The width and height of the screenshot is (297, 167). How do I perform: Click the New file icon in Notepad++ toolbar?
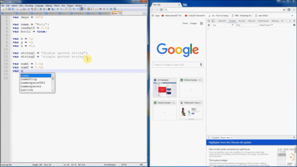(3, 9)
